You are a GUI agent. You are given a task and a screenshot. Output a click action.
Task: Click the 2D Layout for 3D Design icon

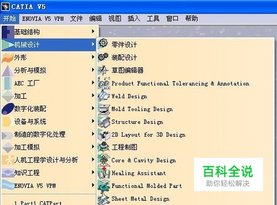pos(104,135)
